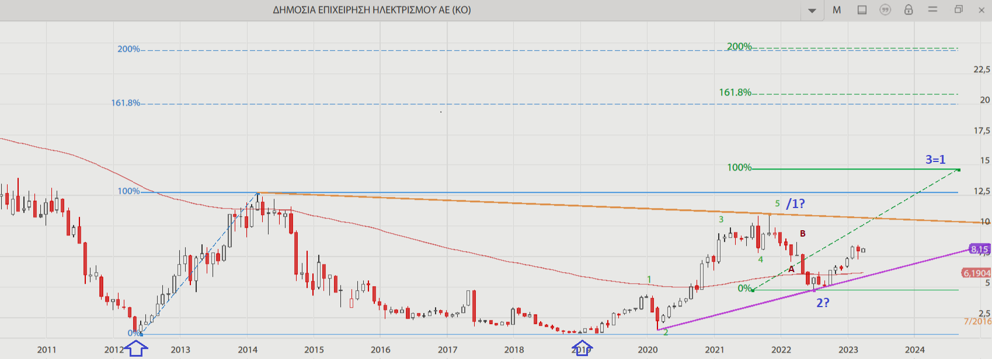Select the green 0% Fibonacci label
This screenshot has width=992, height=359.
[744, 288]
